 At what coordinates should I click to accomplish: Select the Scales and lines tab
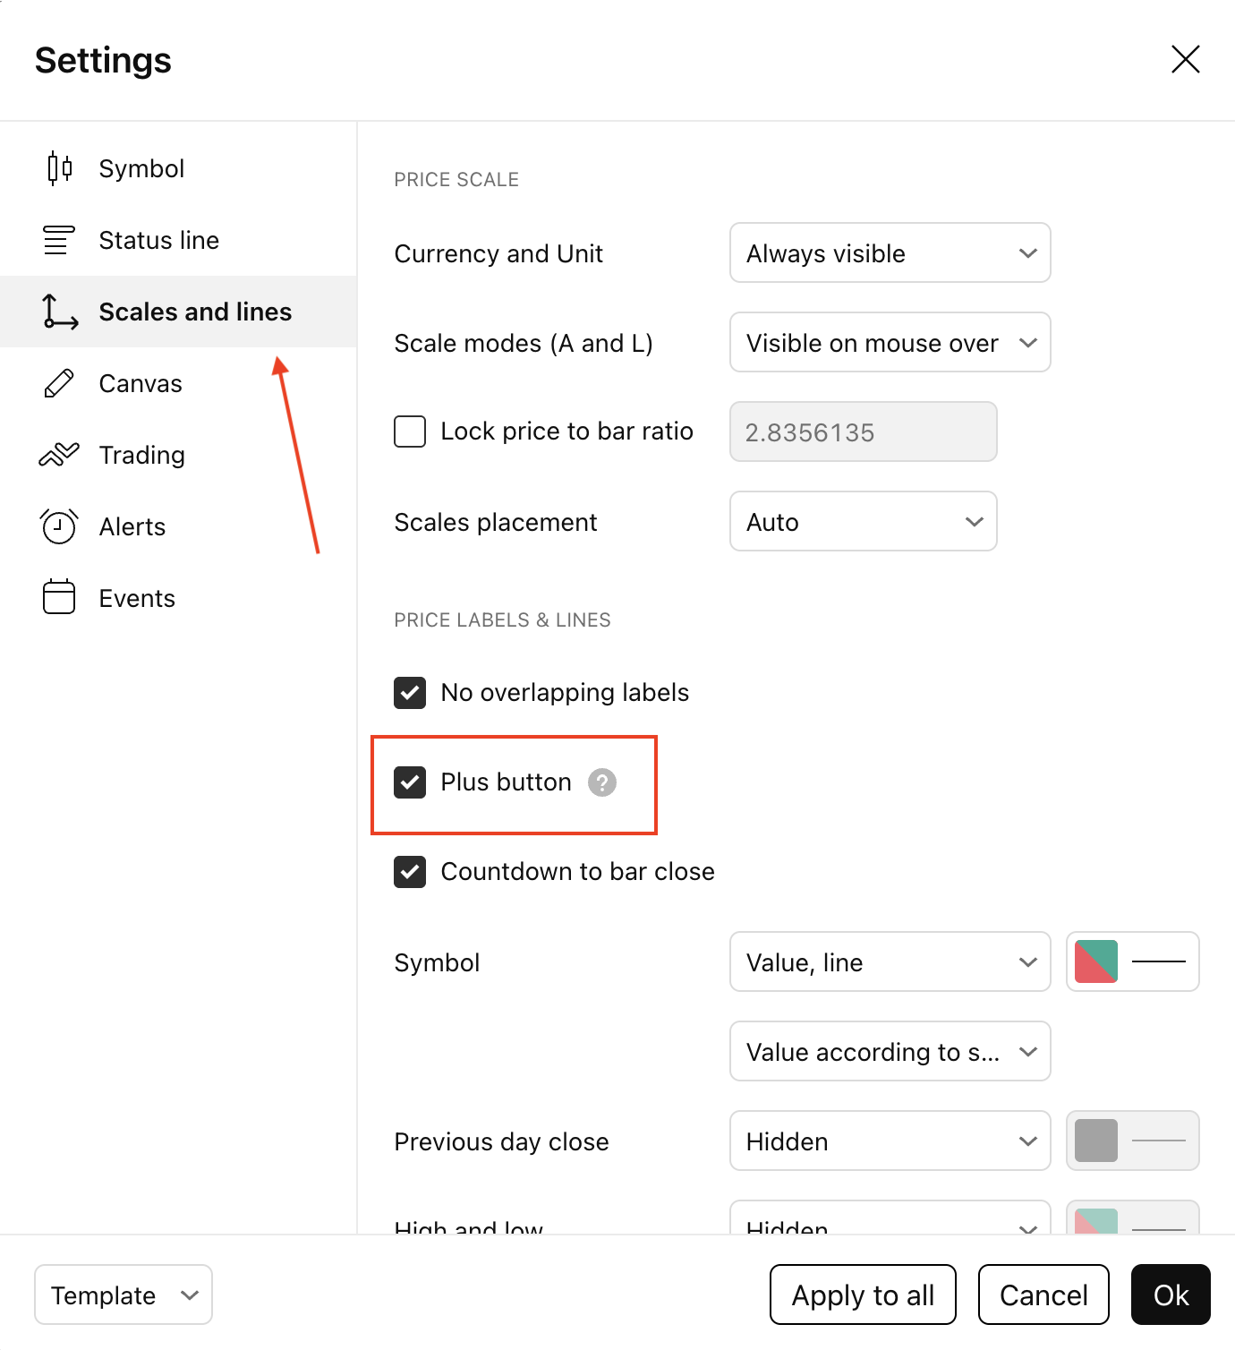point(195,312)
